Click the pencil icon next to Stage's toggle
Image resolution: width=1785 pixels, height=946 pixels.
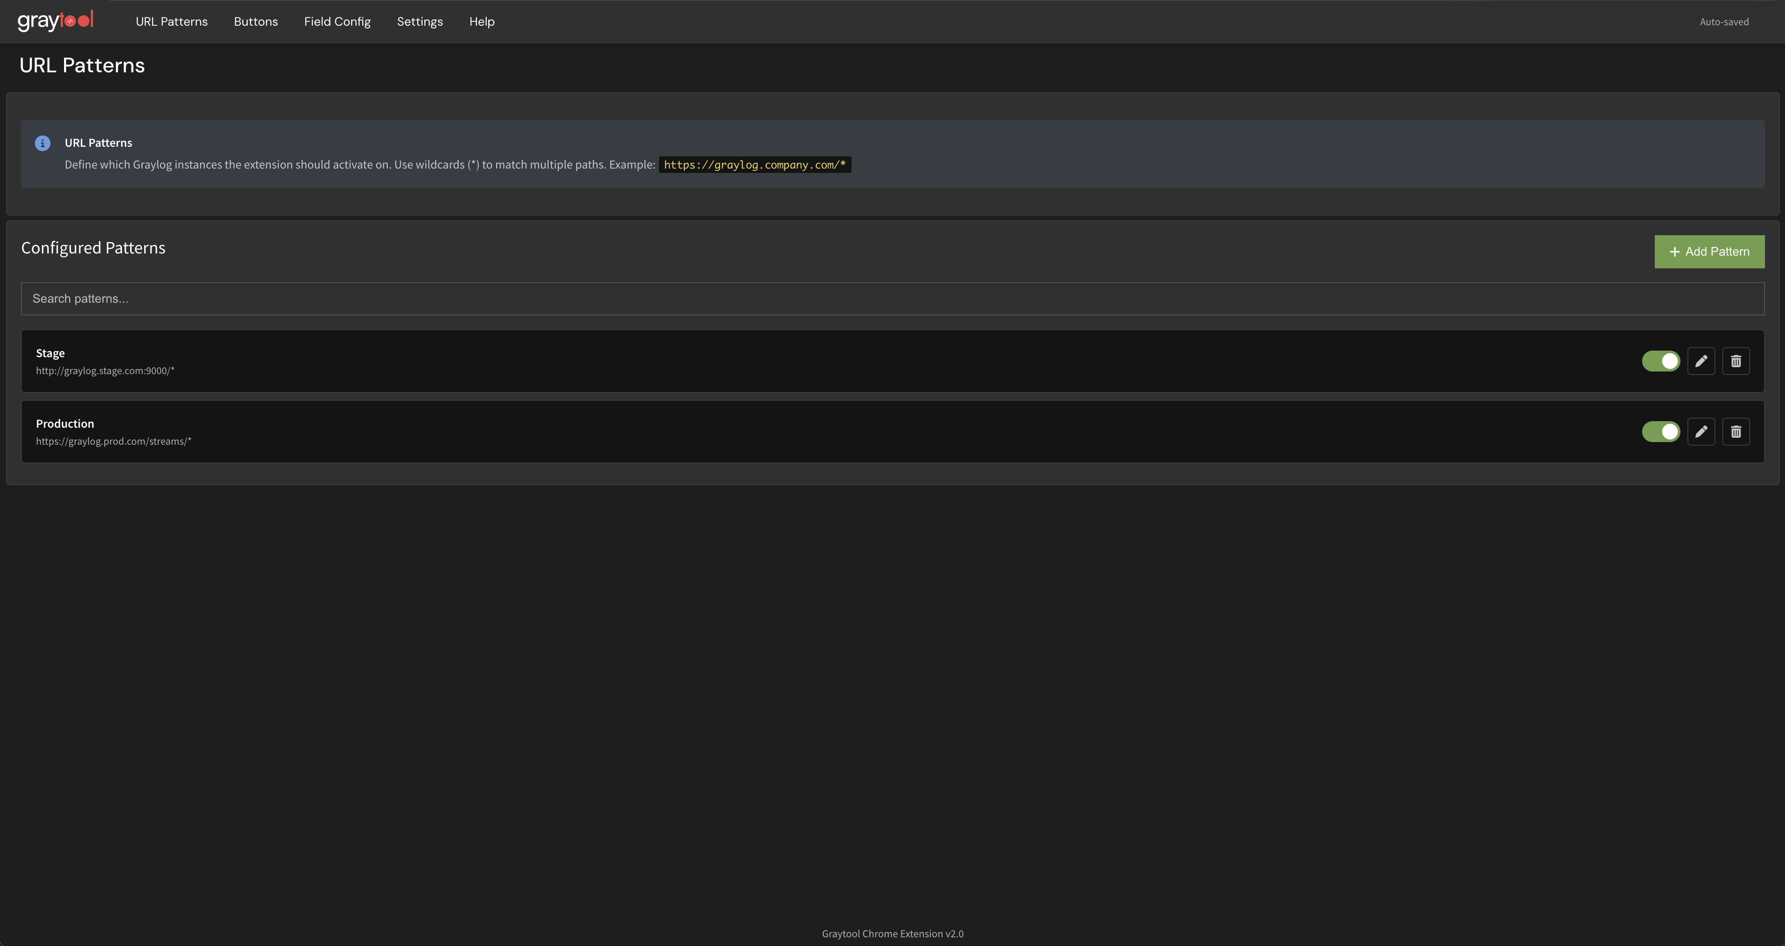click(x=1701, y=360)
